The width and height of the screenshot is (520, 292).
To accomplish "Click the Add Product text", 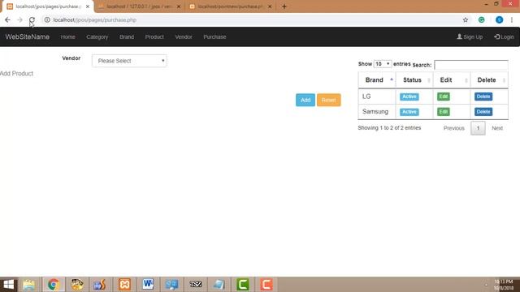I will pos(16,74).
